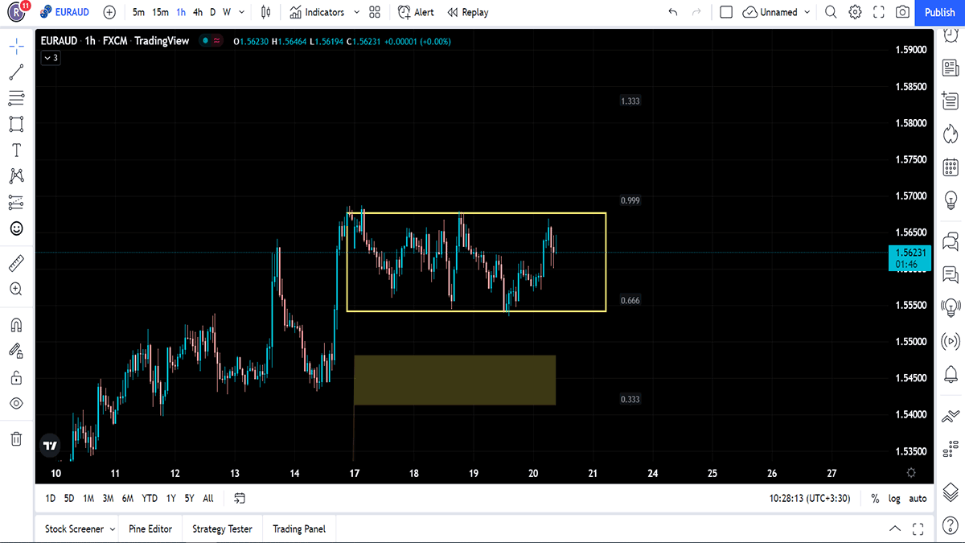Open chart settings gear icon
The height and width of the screenshot is (543, 965).
coord(855,12)
